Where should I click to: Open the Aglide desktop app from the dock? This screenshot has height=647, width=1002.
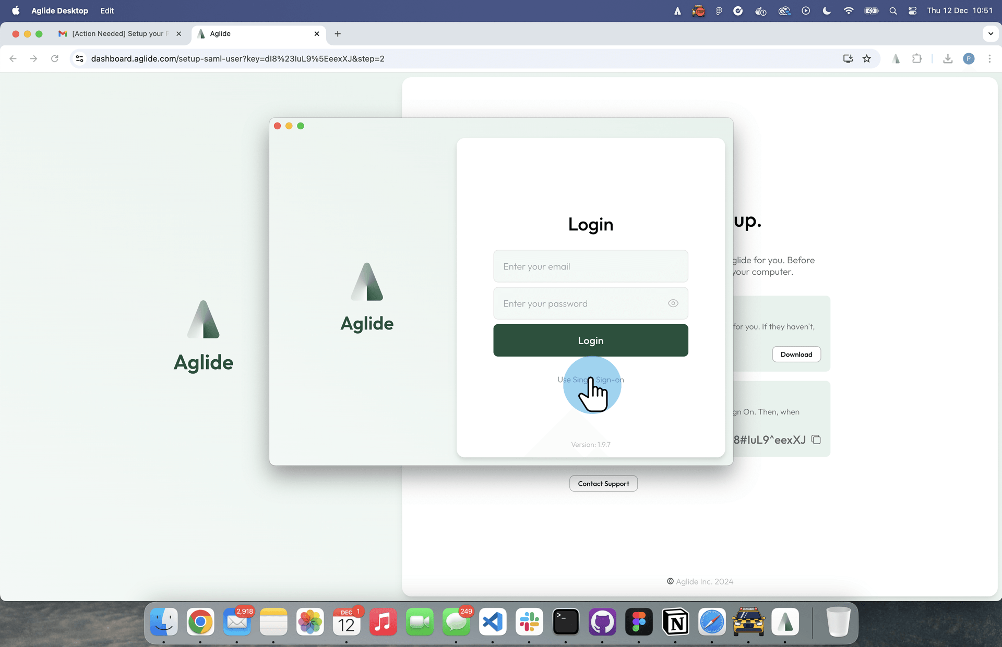tap(785, 622)
